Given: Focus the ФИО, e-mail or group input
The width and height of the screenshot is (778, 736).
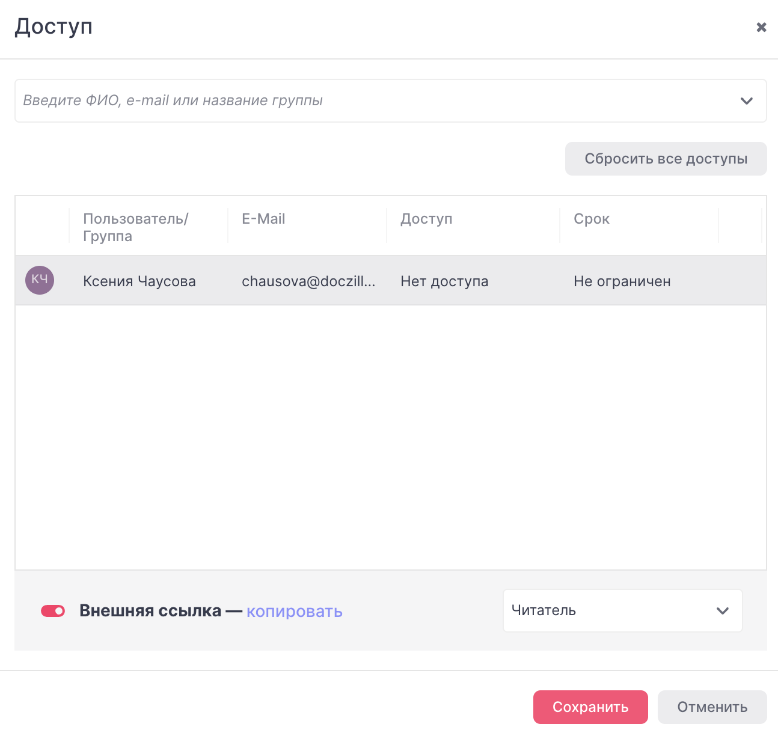Looking at the screenshot, I should (373, 101).
